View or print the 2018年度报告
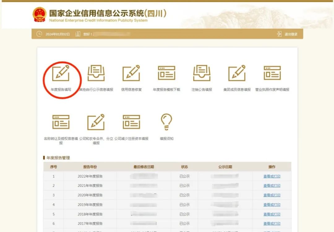334x232 pixels. [x=272, y=214]
